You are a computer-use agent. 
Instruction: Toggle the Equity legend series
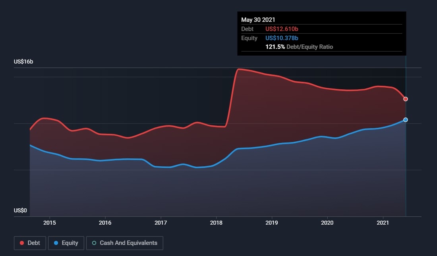point(66,243)
